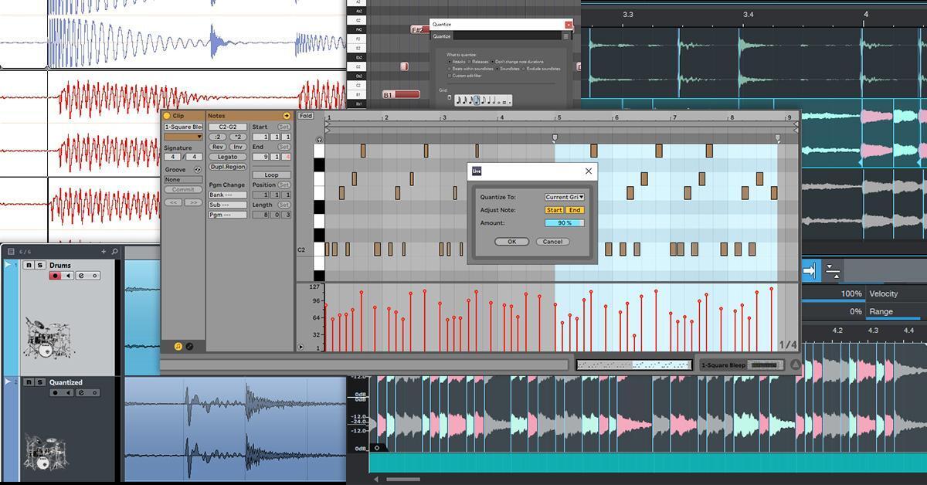Click the Legato button in Notes panel
Viewport: 927px width, 485px height.
click(x=227, y=157)
